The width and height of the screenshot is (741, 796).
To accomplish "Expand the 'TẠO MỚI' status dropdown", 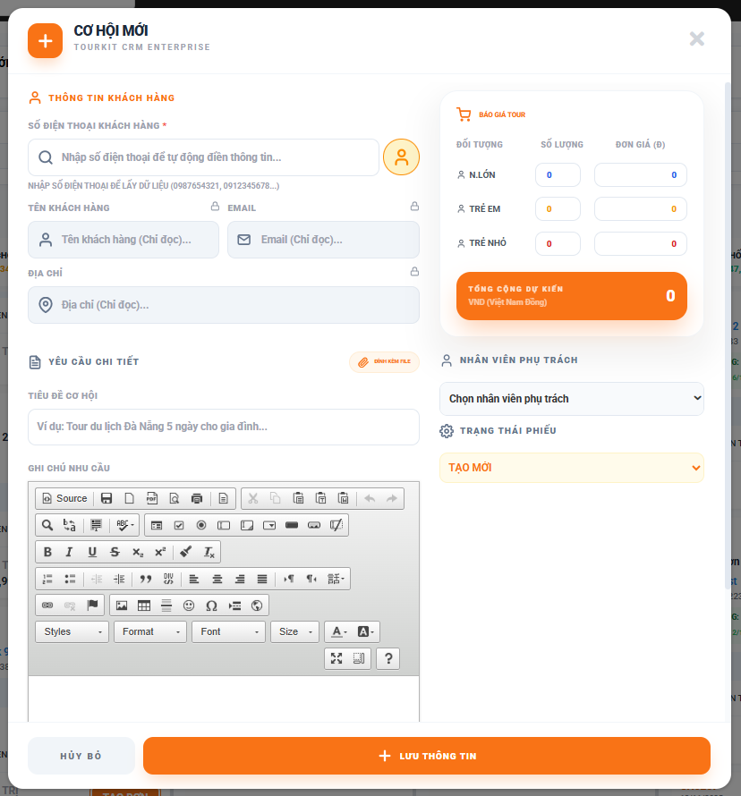I will coord(571,468).
